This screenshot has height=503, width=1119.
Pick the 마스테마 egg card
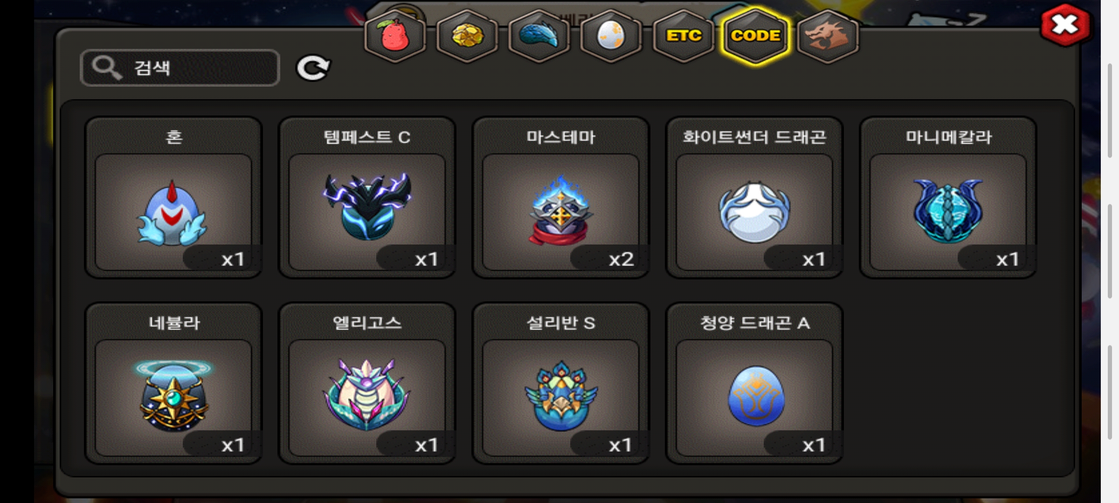(x=561, y=197)
